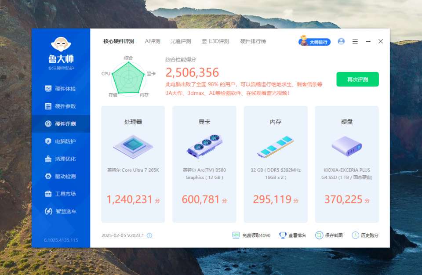
Task: Click the 处理器 card title
Action: [133, 122]
